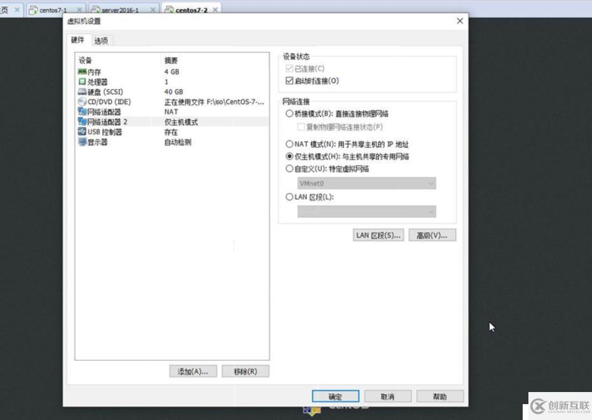Click the 取消 button
The image size is (592, 420).
coord(387,396)
